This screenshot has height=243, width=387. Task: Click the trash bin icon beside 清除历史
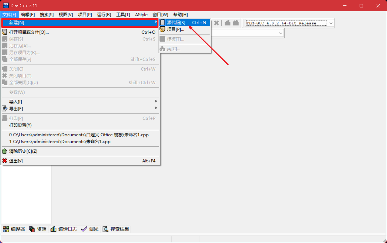[4, 151]
